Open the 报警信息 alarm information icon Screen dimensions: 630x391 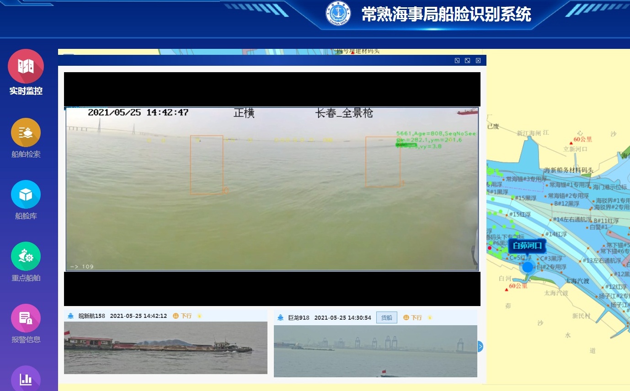point(26,318)
